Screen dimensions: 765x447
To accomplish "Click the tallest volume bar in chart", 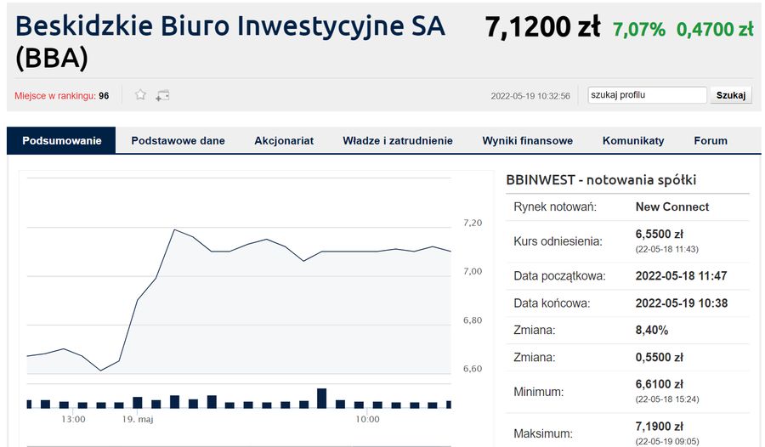I will (x=322, y=399).
